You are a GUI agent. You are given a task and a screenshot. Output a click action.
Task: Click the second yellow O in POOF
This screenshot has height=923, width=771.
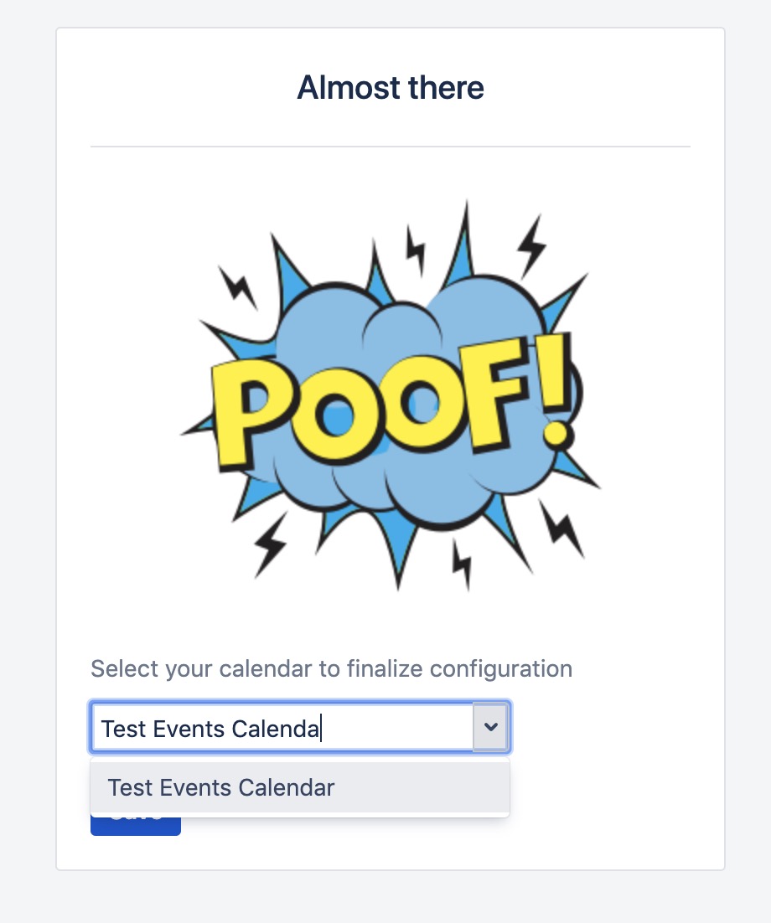(417, 400)
